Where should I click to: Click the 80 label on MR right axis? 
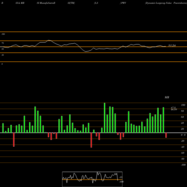click(183, 111)
